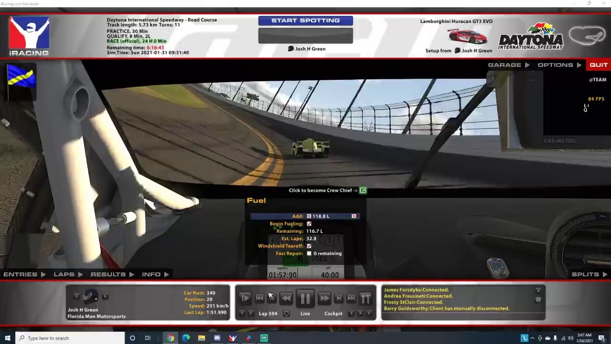This screenshot has width=611, height=344.
Task: Click the rewind button in replay controls
Action: pos(286,298)
